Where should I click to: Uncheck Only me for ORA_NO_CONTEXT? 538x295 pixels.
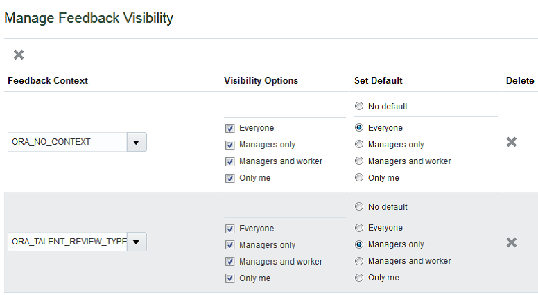[229, 178]
